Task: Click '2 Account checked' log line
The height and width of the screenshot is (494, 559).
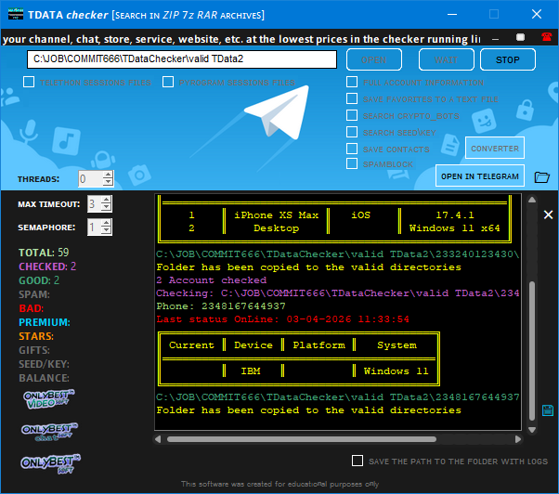Action: pos(211,280)
